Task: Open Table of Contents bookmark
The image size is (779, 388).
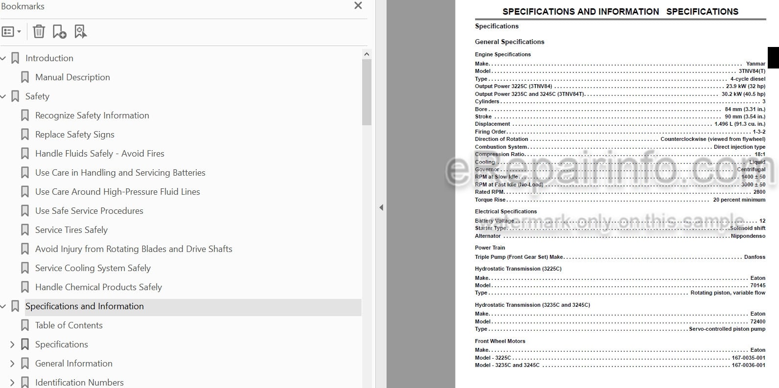Action: (x=69, y=325)
